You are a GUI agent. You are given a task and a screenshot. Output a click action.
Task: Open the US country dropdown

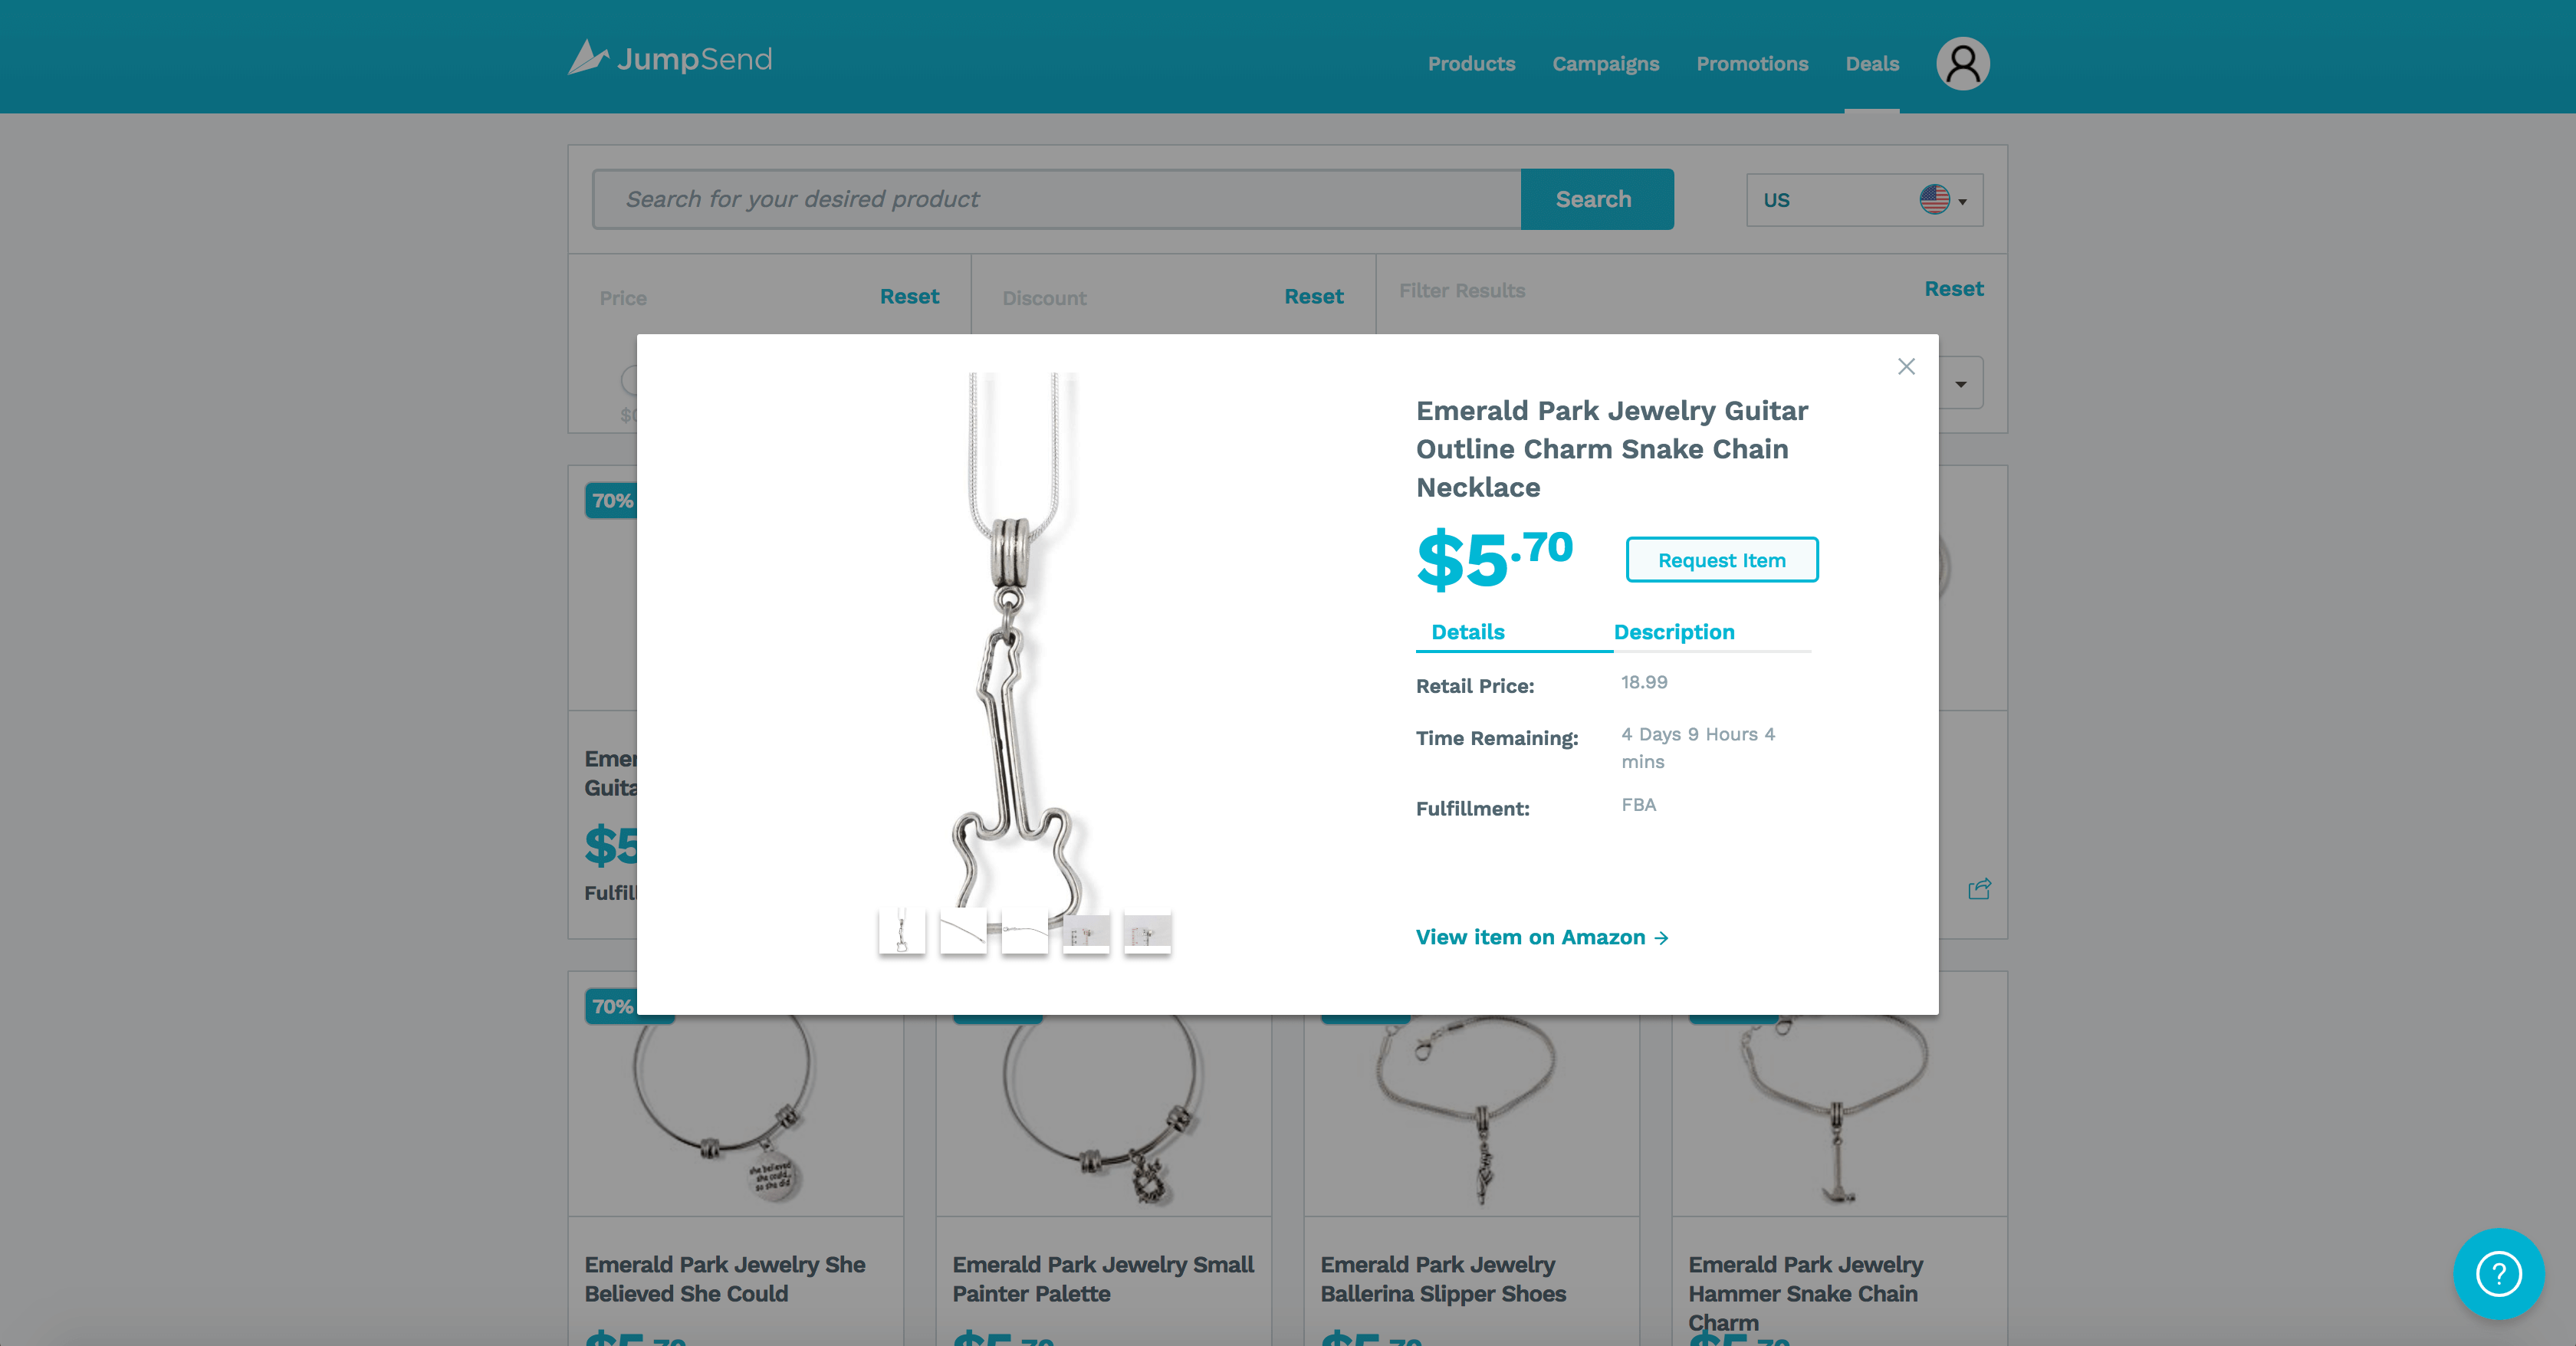(1864, 200)
